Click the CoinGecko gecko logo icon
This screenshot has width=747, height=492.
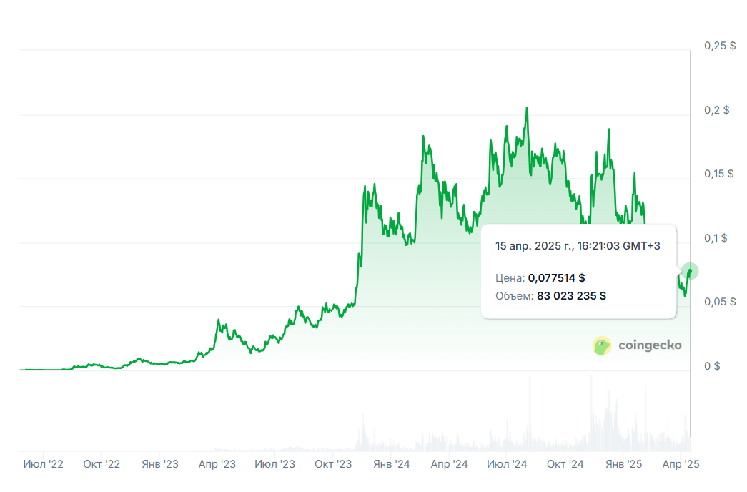click(x=602, y=345)
